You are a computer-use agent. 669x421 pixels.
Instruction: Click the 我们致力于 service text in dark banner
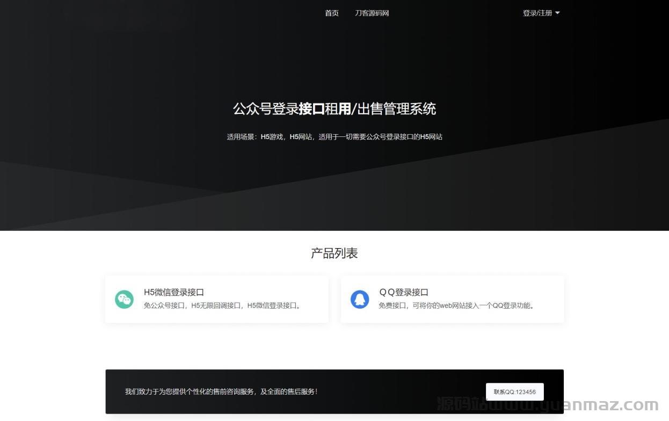coord(221,392)
